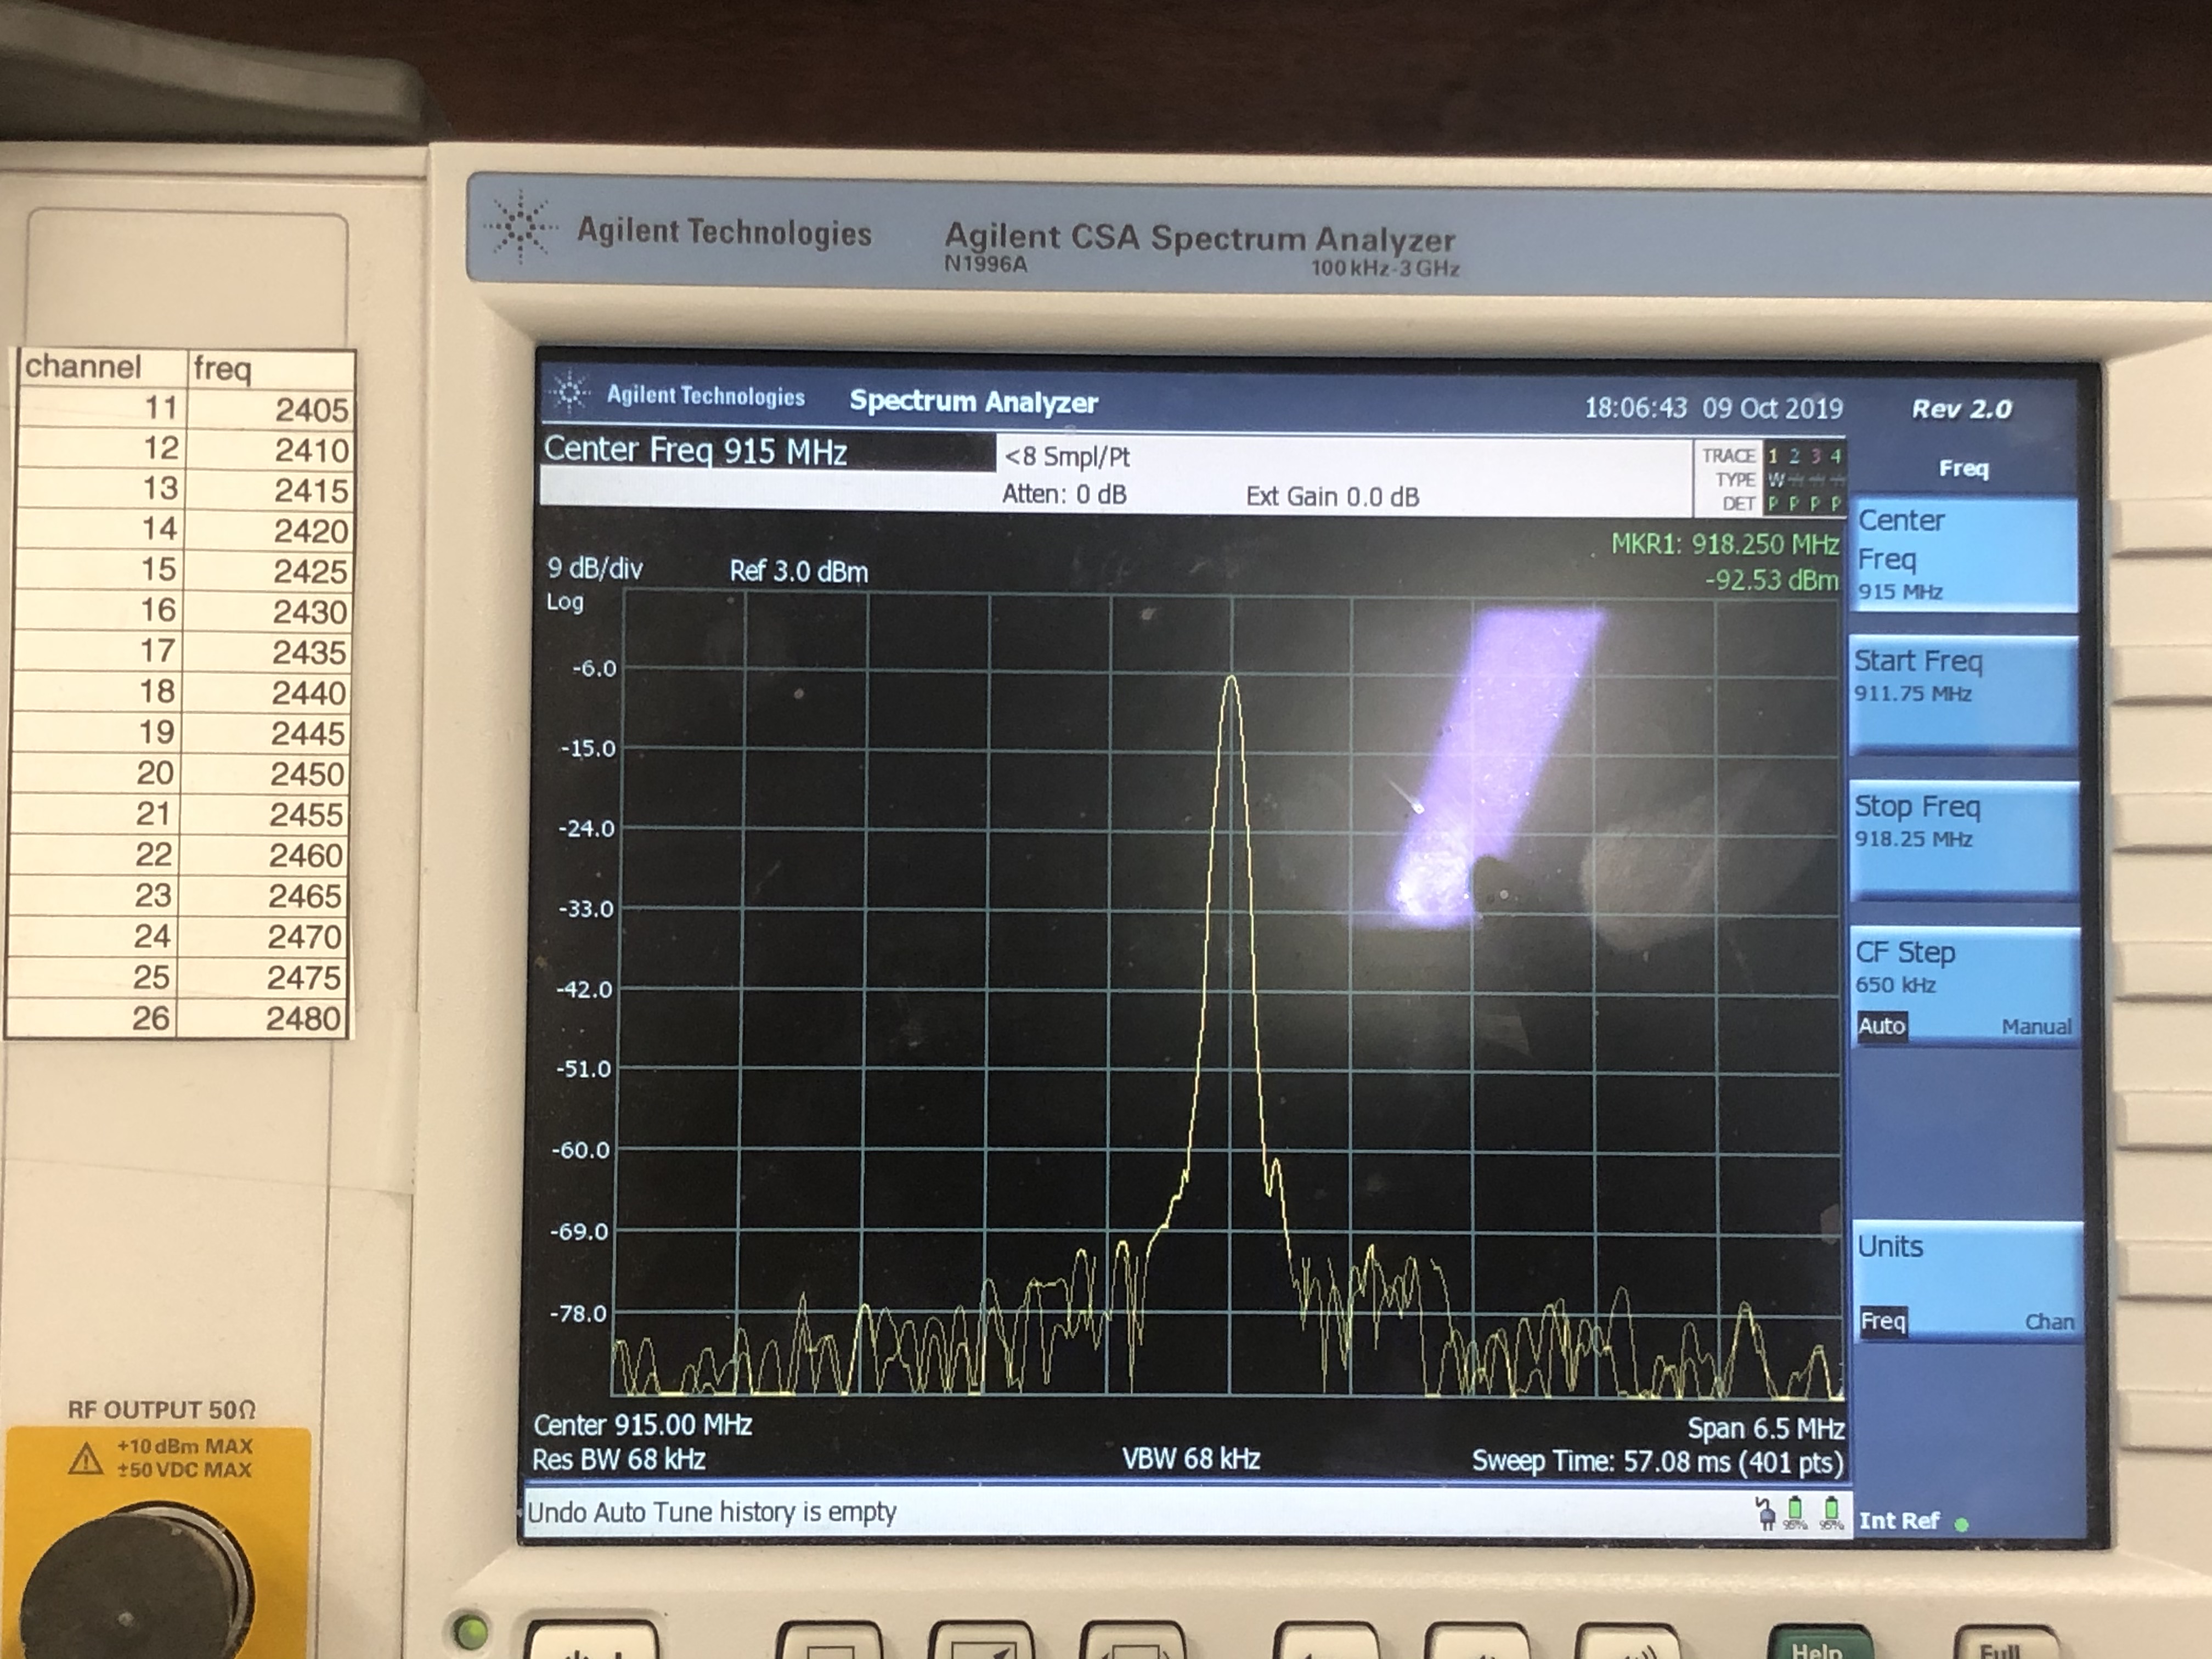Click the Rev 2.0 label

1961,409
